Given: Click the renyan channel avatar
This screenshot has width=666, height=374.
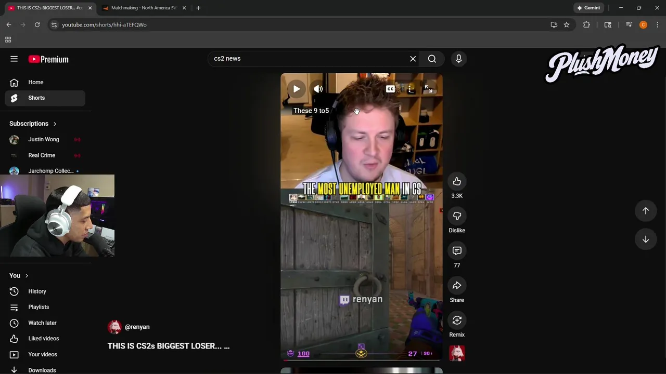Looking at the screenshot, I should (x=114, y=327).
